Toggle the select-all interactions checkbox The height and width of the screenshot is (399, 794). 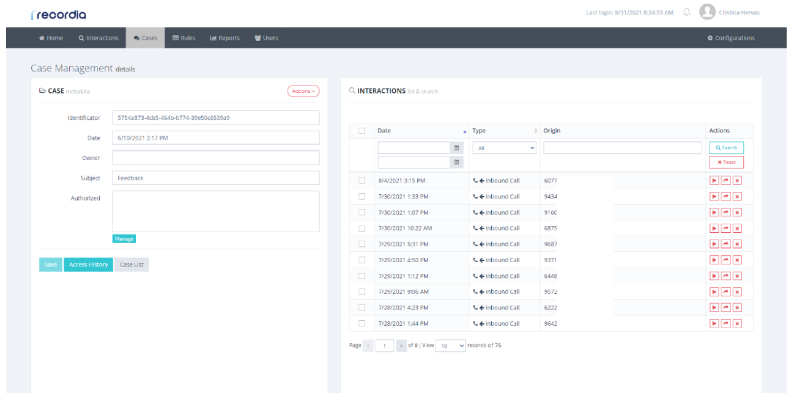pos(362,131)
